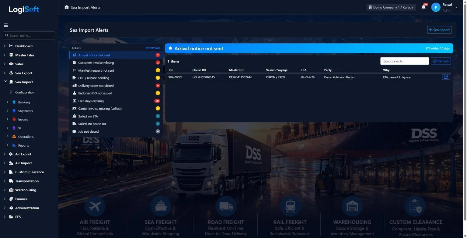Screen dimensions: 467x238
Task: Click the Booking icon under Sea Import
Action: [14, 102]
